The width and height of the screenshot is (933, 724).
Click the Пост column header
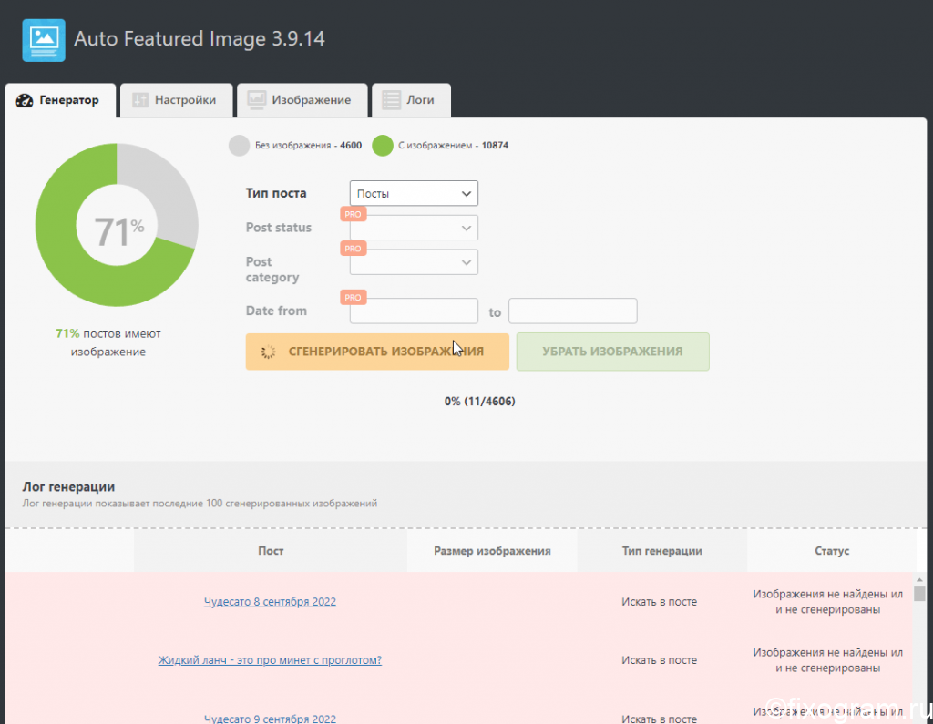point(271,551)
